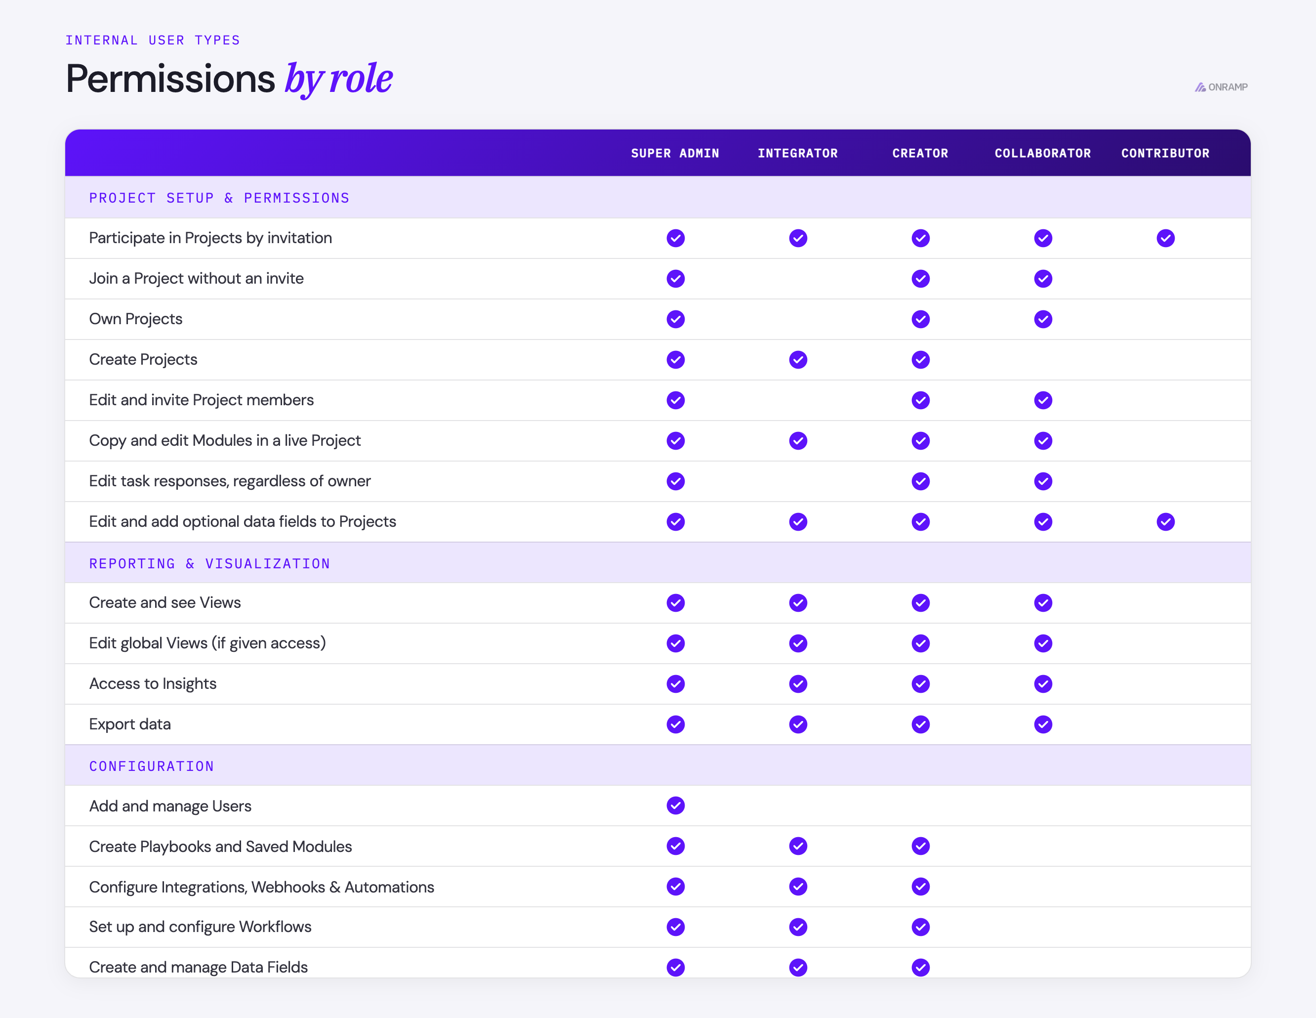Click Integrator checkmark for Create Projects
This screenshot has width=1316, height=1018.
coord(798,360)
